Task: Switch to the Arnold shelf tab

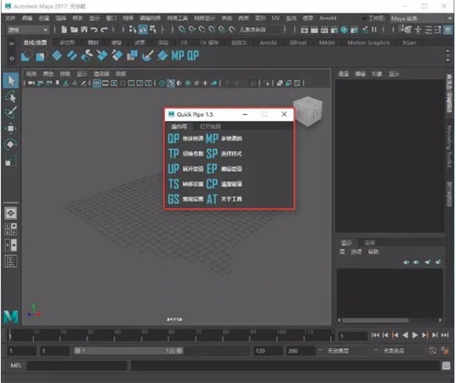Action: click(268, 43)
